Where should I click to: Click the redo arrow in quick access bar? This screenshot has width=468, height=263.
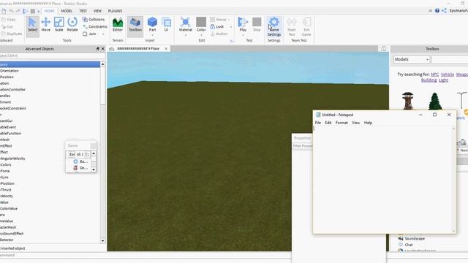pos(18,11)
